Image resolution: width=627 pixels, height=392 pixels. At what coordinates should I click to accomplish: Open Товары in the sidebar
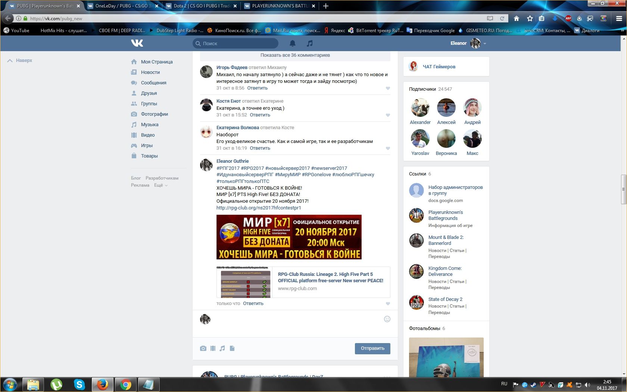point(149,156)
